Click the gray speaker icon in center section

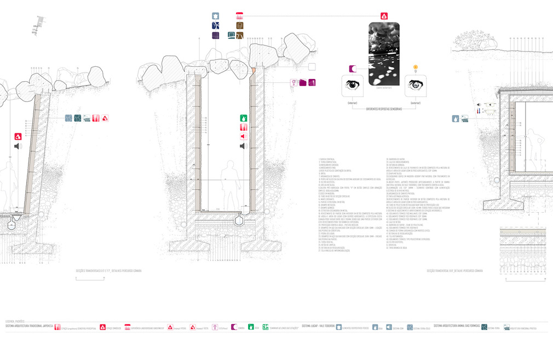[x=244, y=146]
